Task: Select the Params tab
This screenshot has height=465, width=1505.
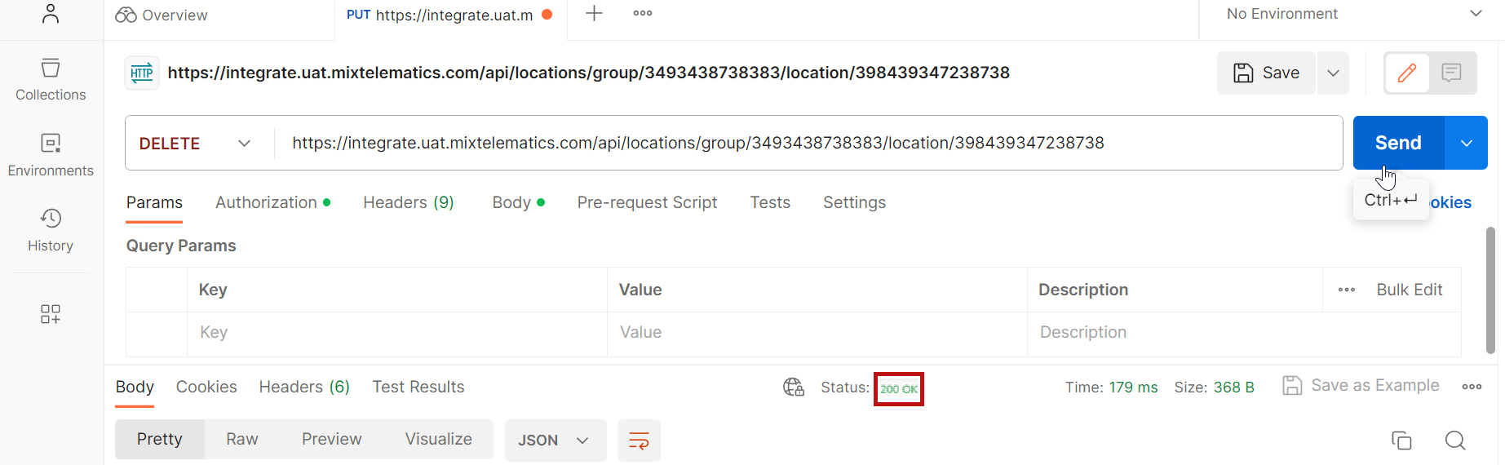Action: (x=154, y=202)
